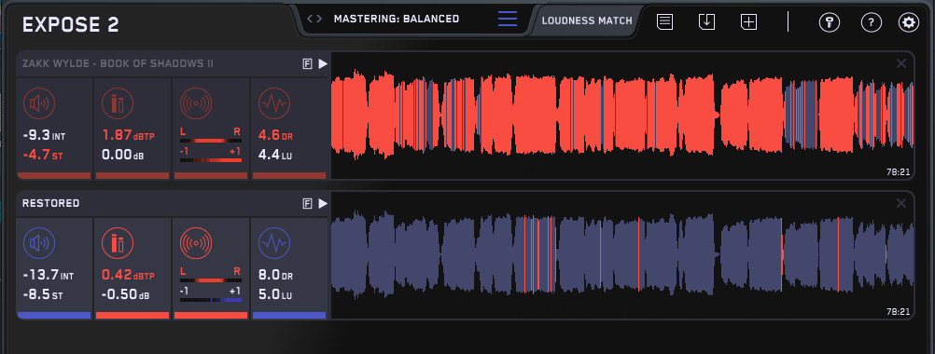The height and width of the screenshot is (354, 935).
Task: Click the loudness speaker icon on Zakk Wylde track
Action: [x=39, y=103]
